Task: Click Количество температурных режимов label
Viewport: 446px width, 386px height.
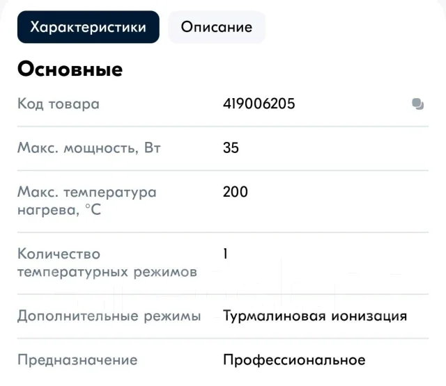Action: pyautogui.click(x=107, y=262)
